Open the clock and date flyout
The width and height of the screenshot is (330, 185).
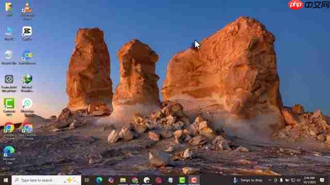(x=309, y=180)
